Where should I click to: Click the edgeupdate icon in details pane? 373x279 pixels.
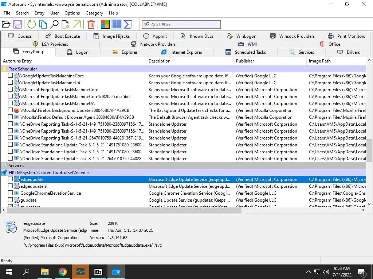[11, 227]
